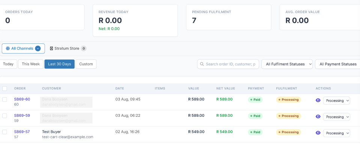Viewport: 360px width, 144px height.
Task: Click the Paid badge for order SB69-57
Action: pyautogui.click(x=255, y=132)
